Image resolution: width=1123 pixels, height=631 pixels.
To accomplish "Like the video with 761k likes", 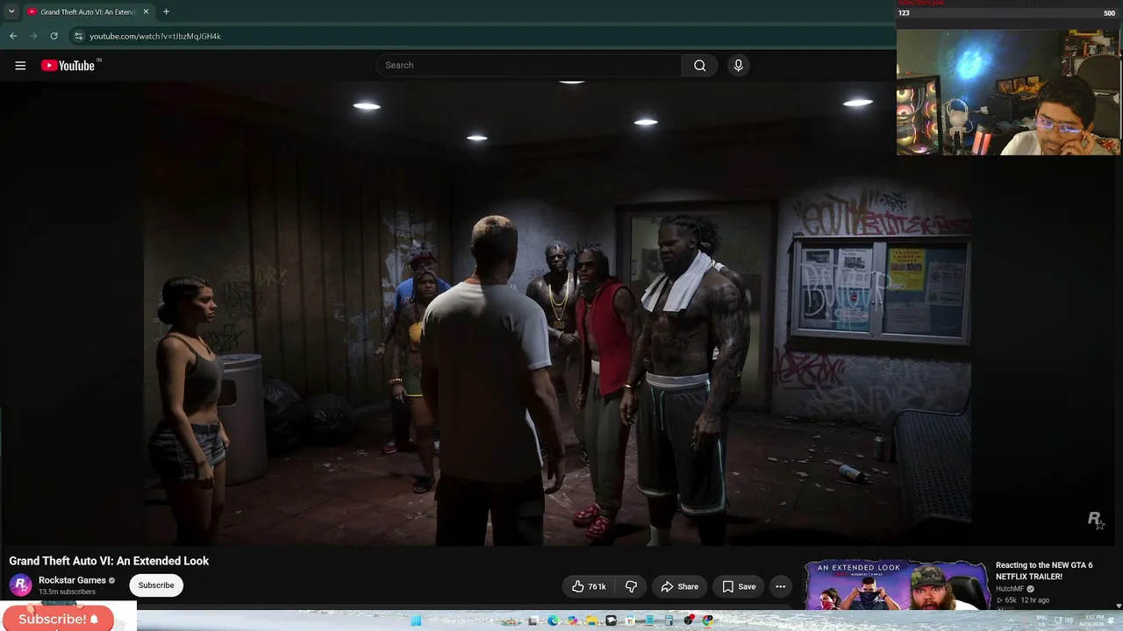I will [589, 586].
